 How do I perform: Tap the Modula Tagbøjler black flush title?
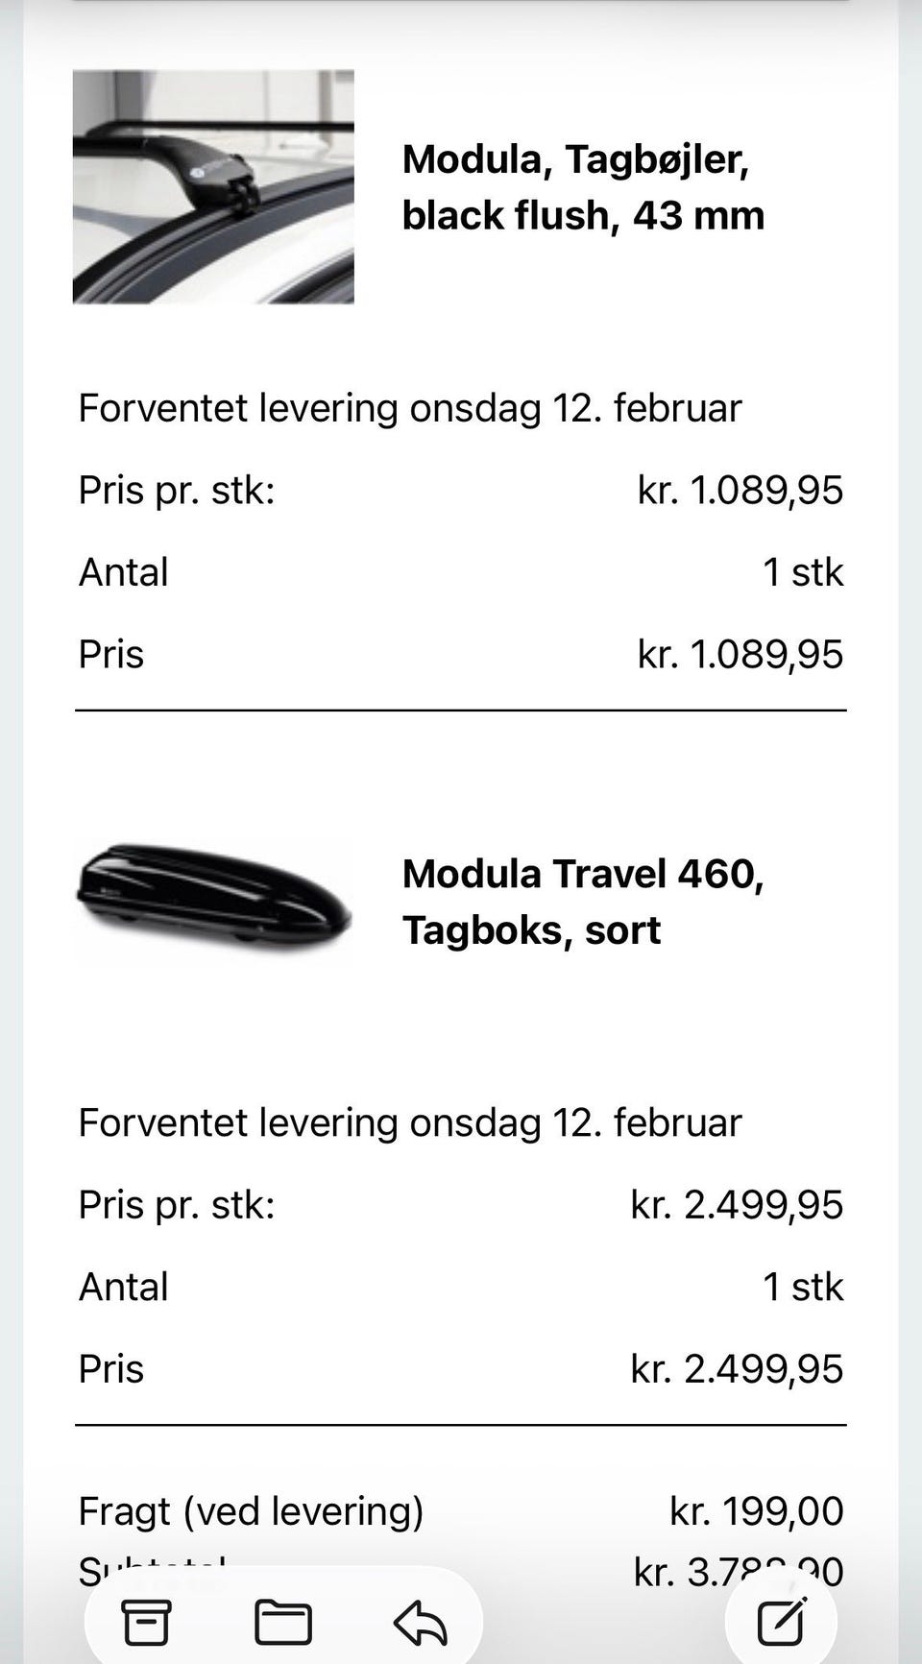pyautogui.click(x=582, y=187)
